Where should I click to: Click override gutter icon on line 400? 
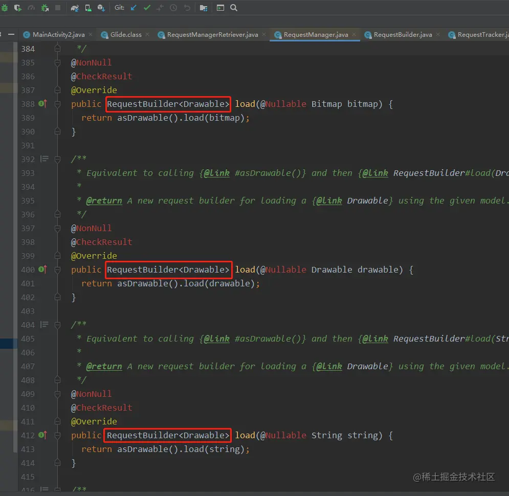[x=42, y=269]
